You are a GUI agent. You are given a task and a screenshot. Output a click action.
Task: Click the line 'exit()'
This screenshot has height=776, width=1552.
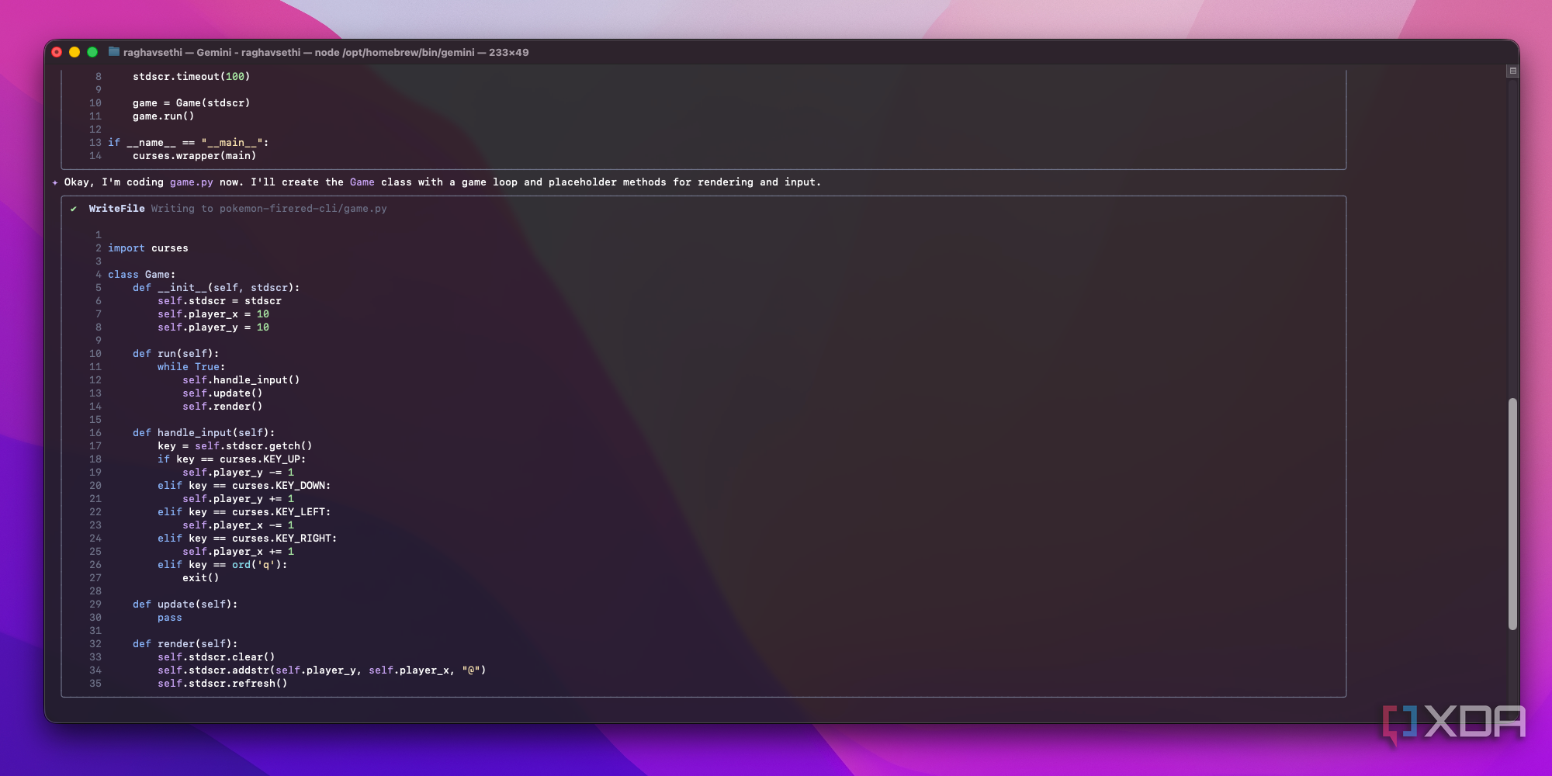click(x=201, y=578)
